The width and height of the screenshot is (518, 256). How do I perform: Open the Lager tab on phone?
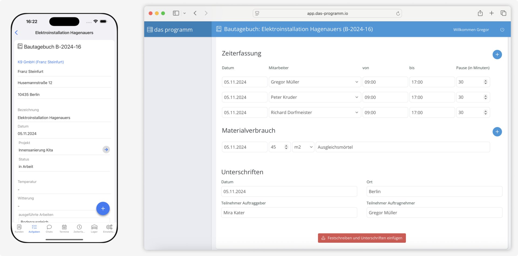click(x=94, y=229)
